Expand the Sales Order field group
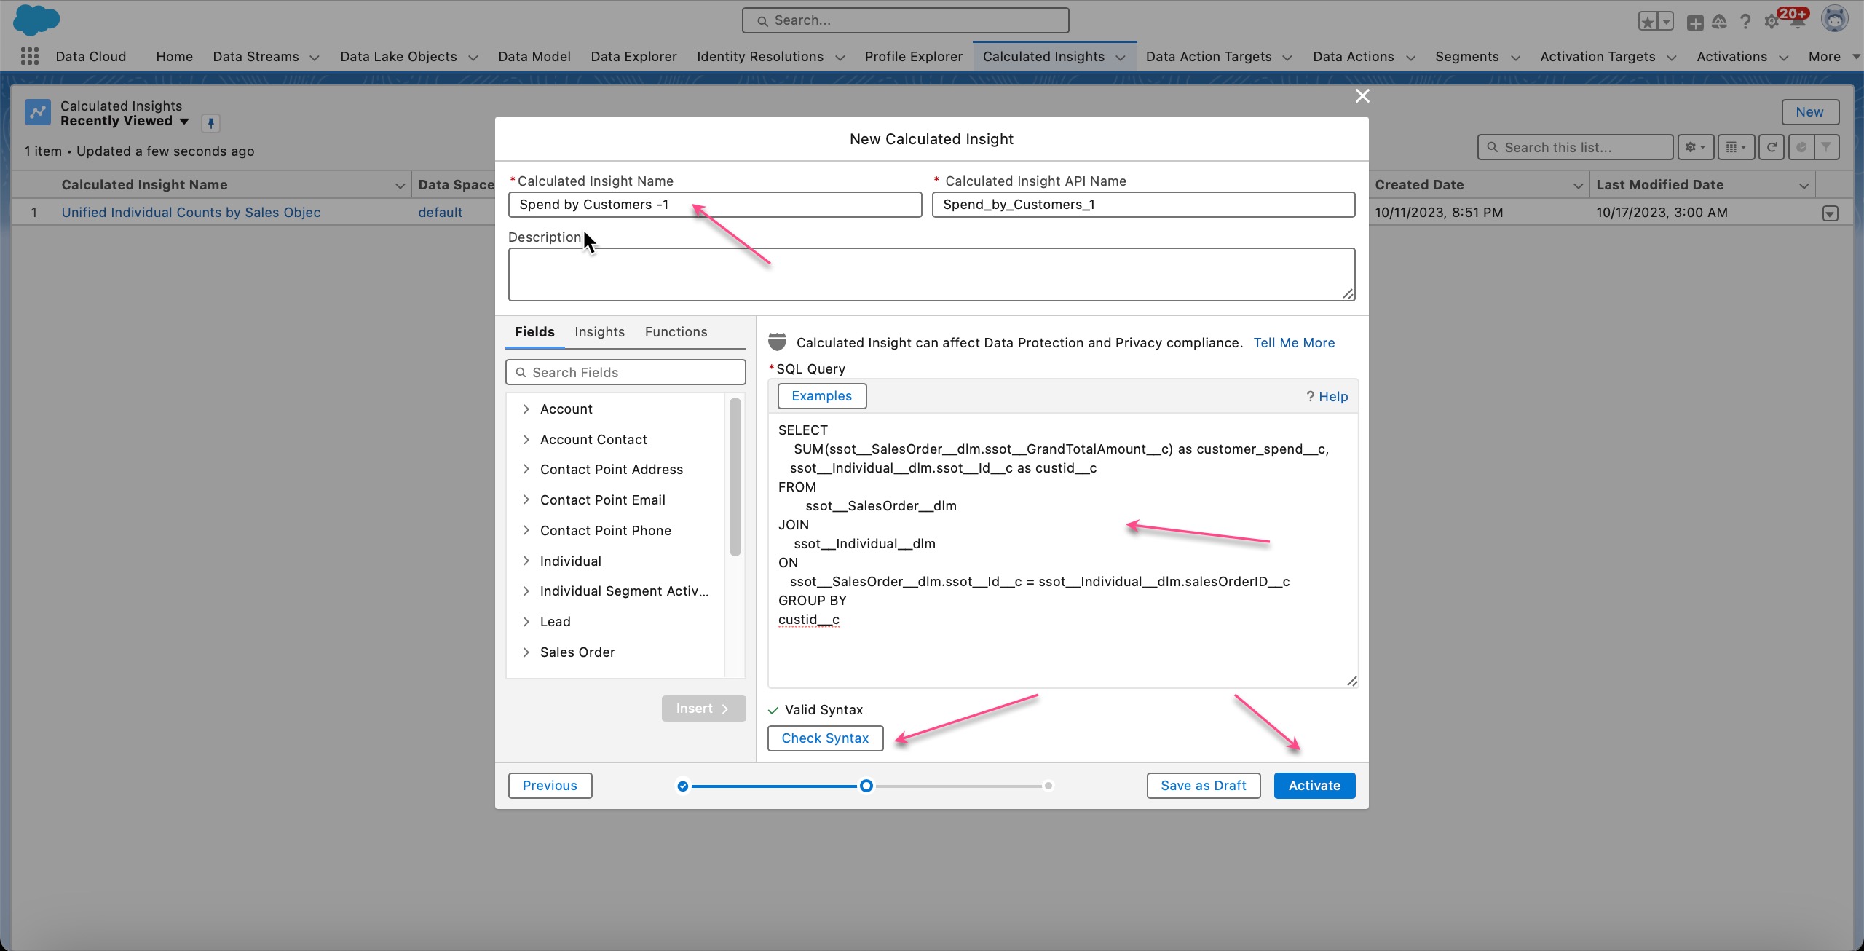The height and width of the screenshot is (951, 1864). [526, 652]
